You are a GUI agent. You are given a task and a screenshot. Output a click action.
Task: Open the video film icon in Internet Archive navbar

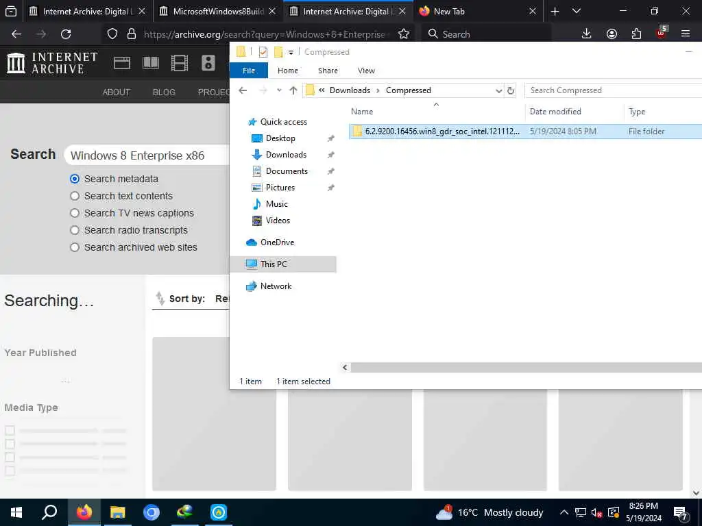click(x=180, y=63)
